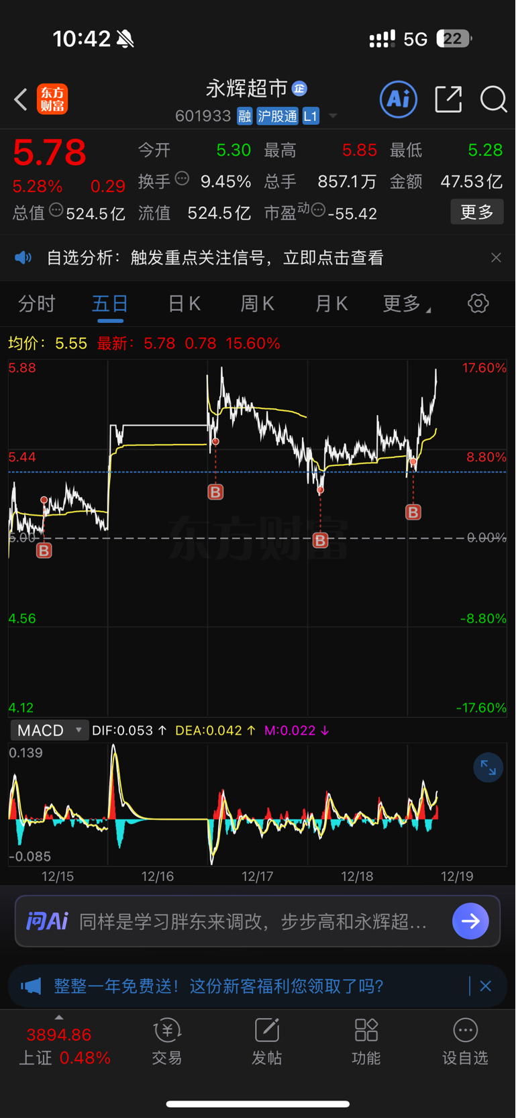The image size is (516, 1118).
Task: Focus the 问Ai question input field
Action: [258, 921]
